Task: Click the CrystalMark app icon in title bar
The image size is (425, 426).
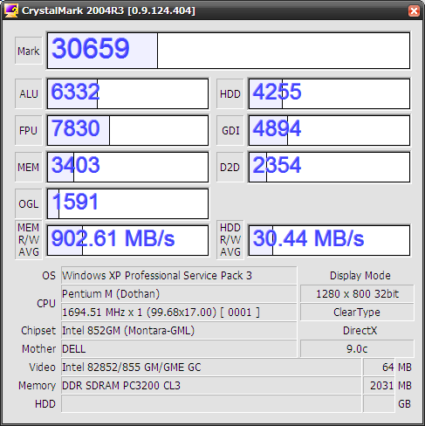Action: point(11,10)
